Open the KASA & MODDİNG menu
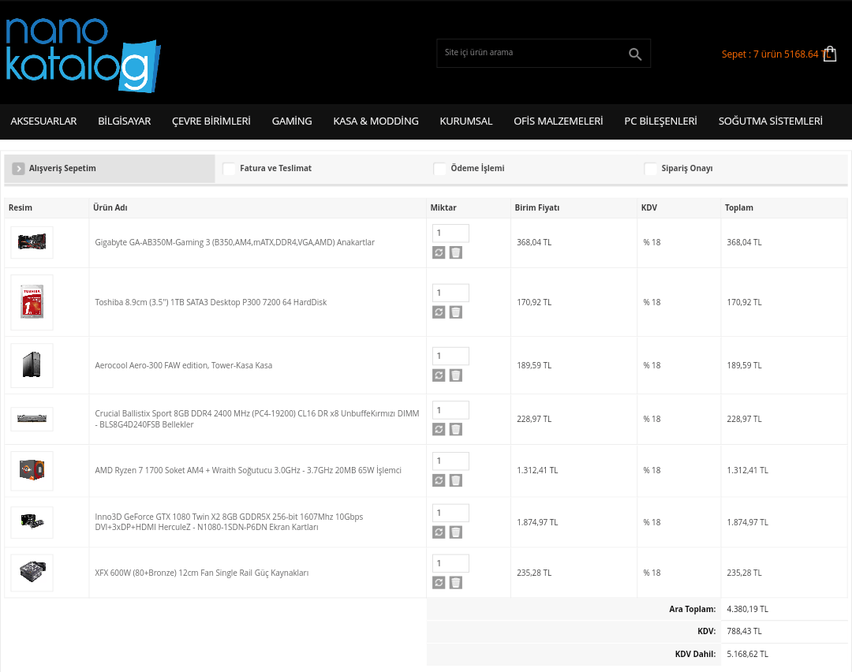This screenshot has height=672, width=852. coord(376,121)
